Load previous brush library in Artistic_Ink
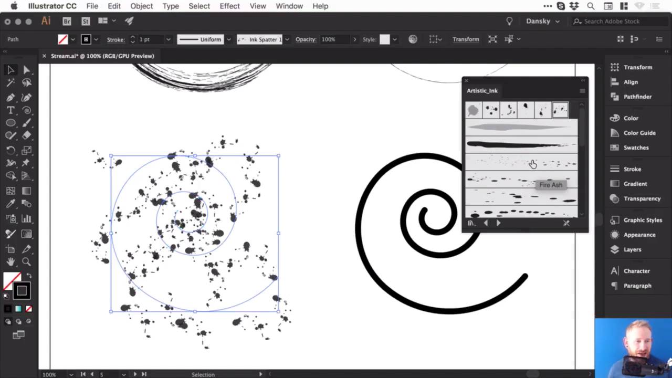 (x=485, y=223)
